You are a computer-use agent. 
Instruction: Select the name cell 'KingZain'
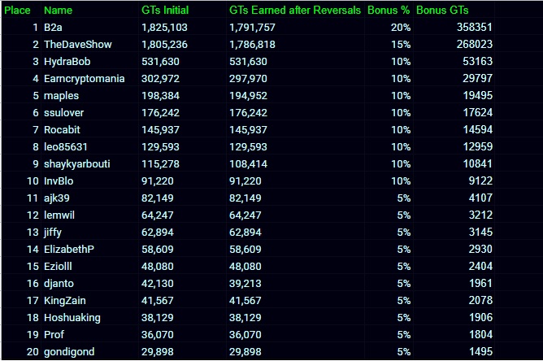[x=65, y=300]
